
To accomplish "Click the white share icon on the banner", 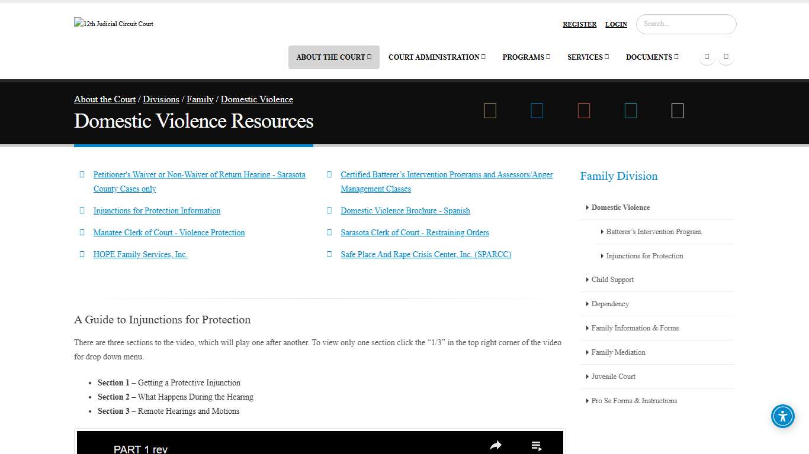I will pos(677,111).
